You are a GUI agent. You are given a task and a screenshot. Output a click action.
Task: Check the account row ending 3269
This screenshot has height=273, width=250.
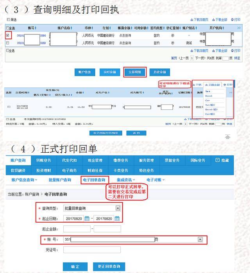click(7, 43)
